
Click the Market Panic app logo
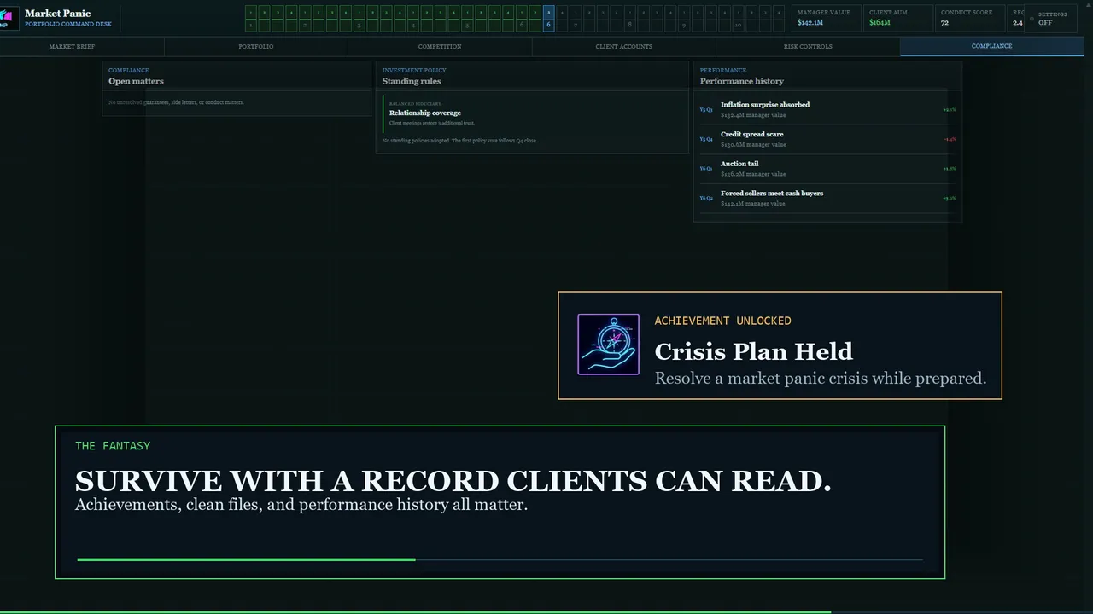(x=8, y=18)
